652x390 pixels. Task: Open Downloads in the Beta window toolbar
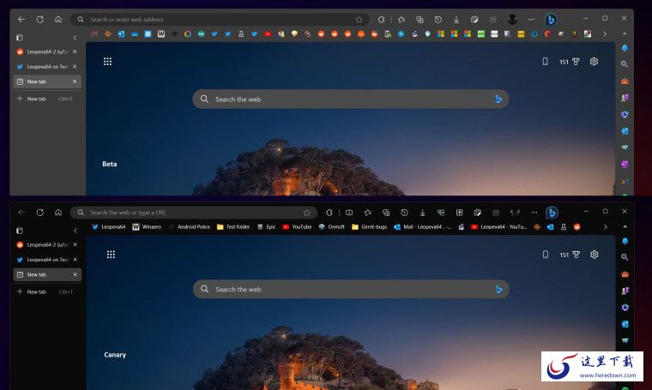[x=456, y=20]
